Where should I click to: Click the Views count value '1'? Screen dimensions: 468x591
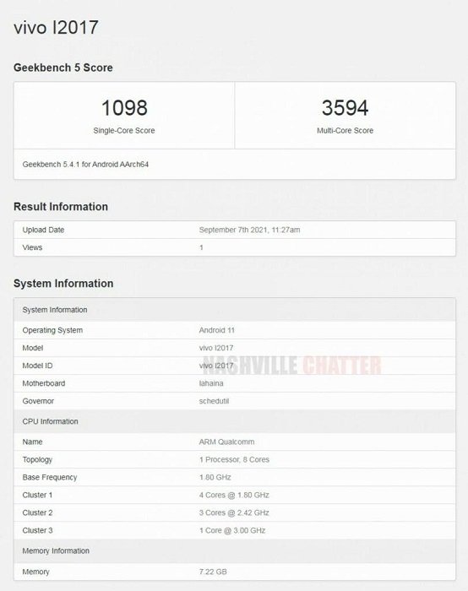click(x=201, y=247)
